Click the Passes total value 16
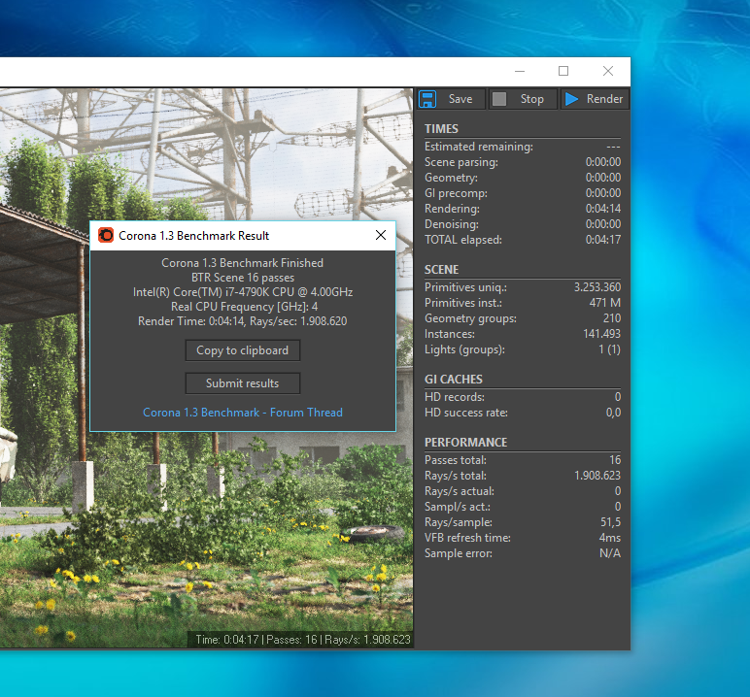The height and width of the screenshot is (697, 750). pos(615,460)
